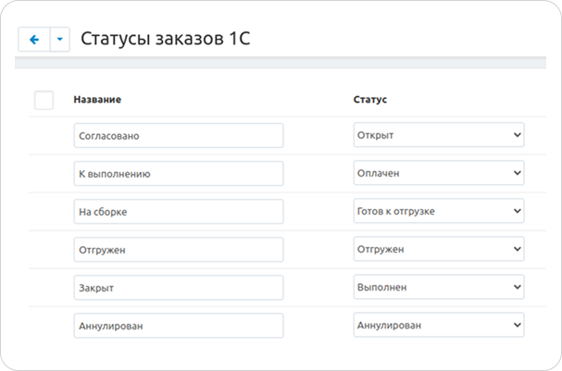
Task: Click the Название column header
Action: pyautogui.click(x=97, y=100)
